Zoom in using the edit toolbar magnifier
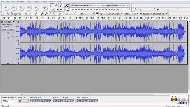This screenshot has height=107, width=190. tap(42, 14)
